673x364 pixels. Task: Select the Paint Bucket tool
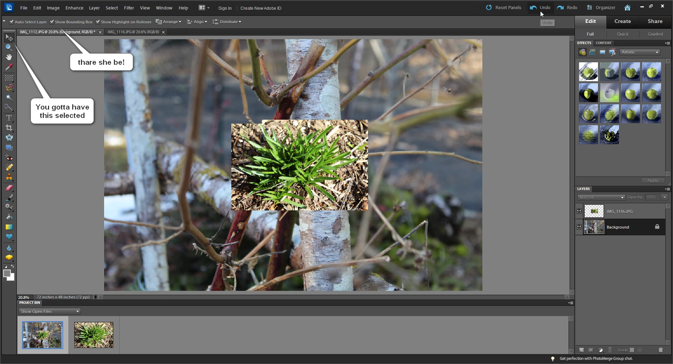(9, 217)
